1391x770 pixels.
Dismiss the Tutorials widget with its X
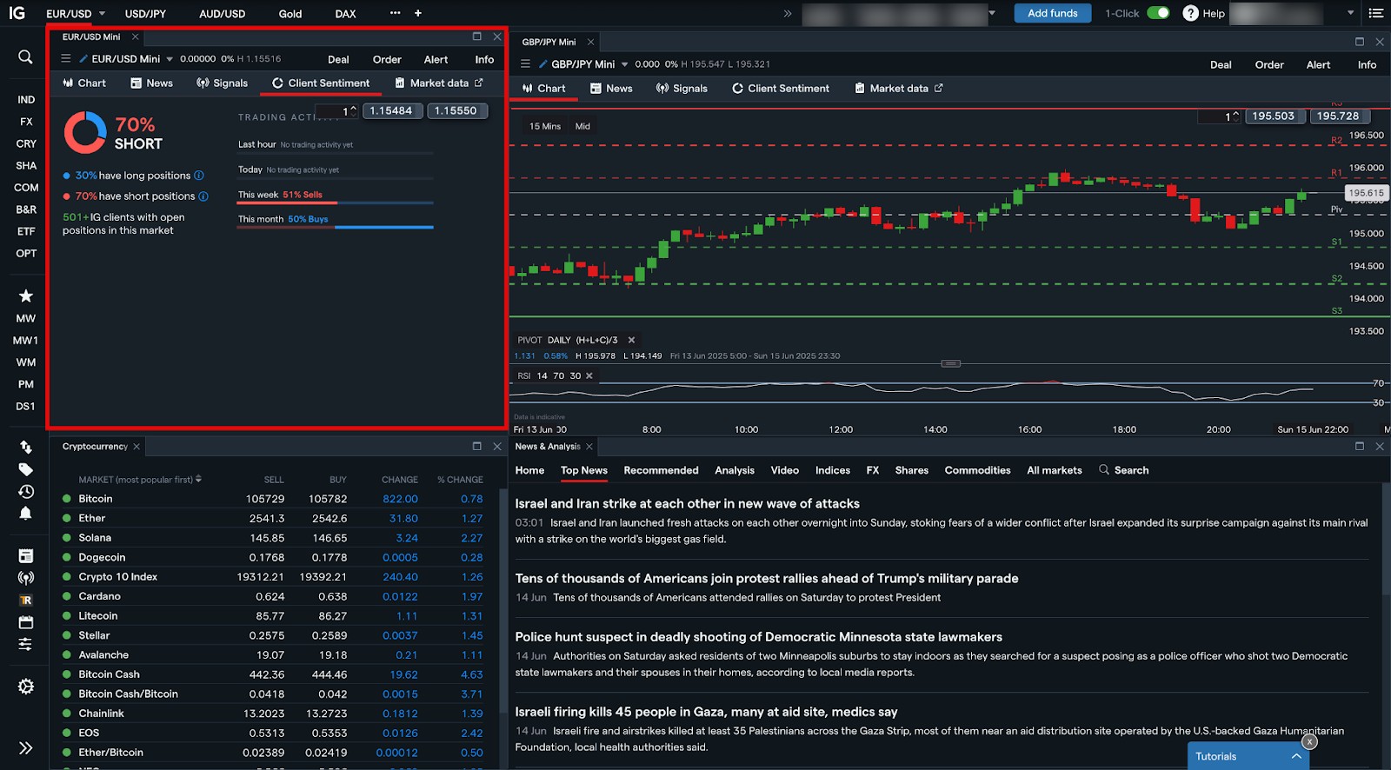[1309, 741]
